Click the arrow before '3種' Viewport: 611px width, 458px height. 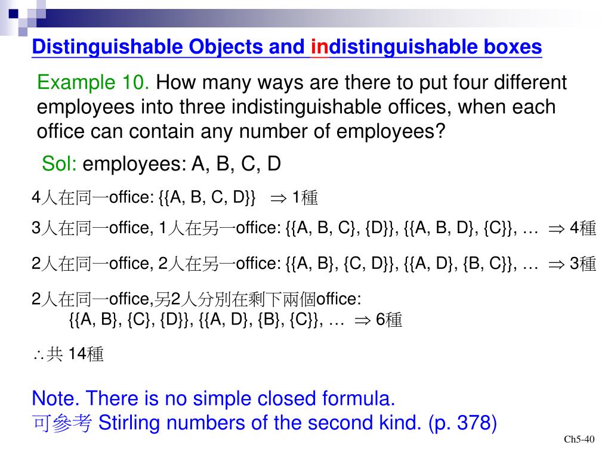click(x=556, y=265)
